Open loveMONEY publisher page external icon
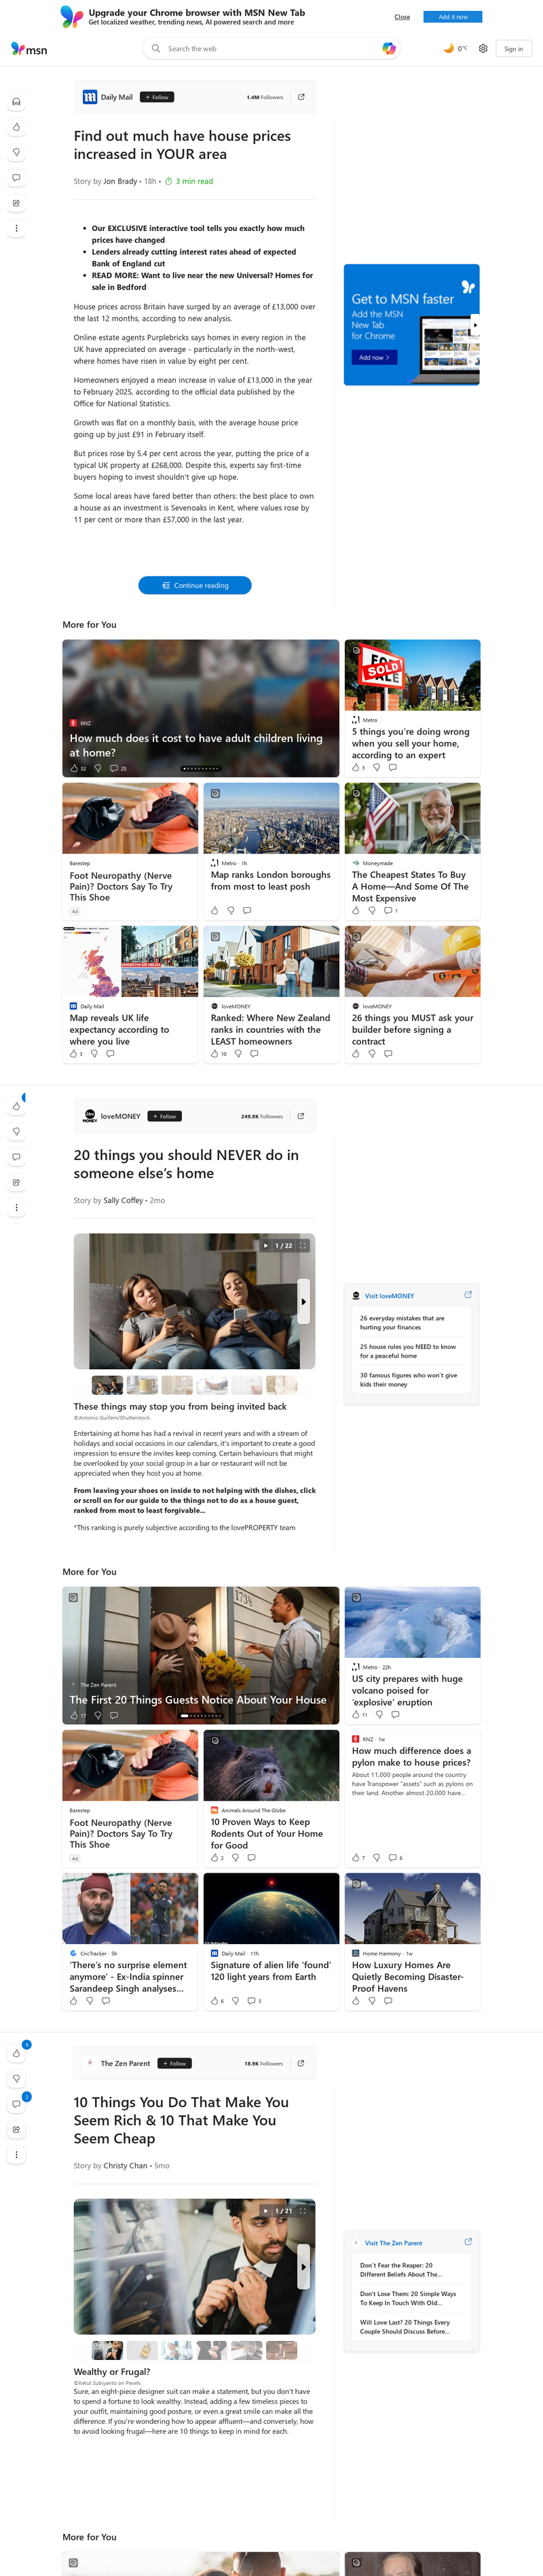 pos(301,1116)
